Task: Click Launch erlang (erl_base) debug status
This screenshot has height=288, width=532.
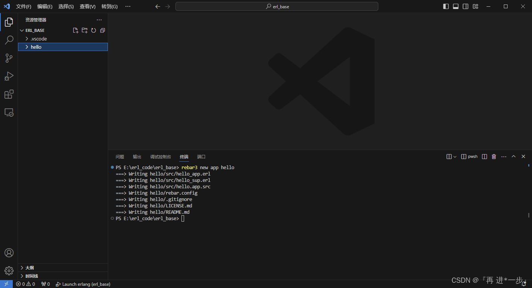Action: (83, 284)
